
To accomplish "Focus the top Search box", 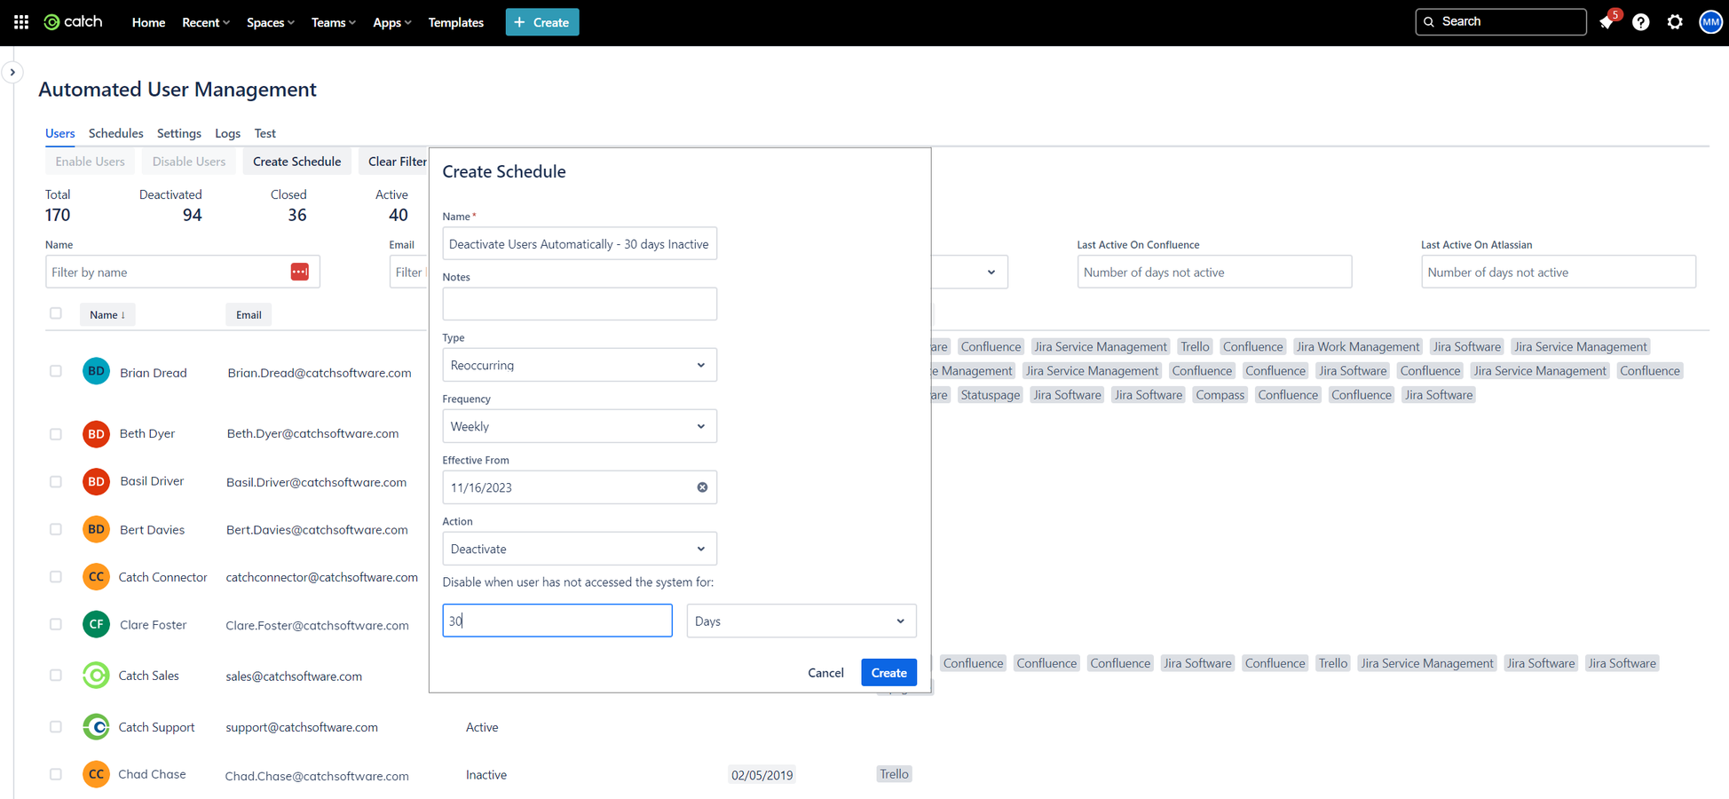I will coord(1501,21).
